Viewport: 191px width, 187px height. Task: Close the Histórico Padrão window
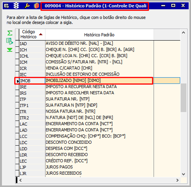point(183,5)
